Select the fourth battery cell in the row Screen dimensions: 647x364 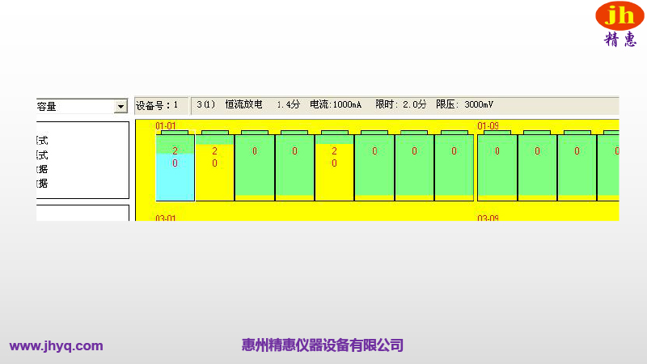pos(294,166)
